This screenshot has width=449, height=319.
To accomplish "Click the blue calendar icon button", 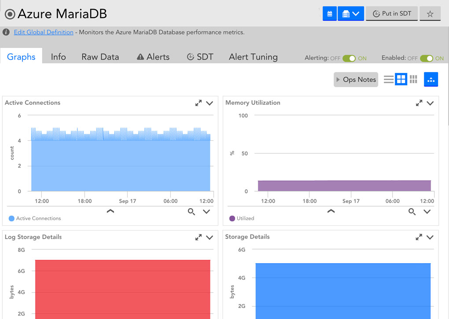I will coord(330,14).
